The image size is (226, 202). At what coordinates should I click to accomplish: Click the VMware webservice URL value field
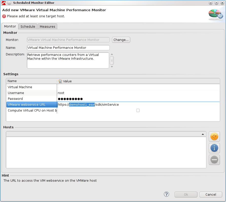coord(139,104)
